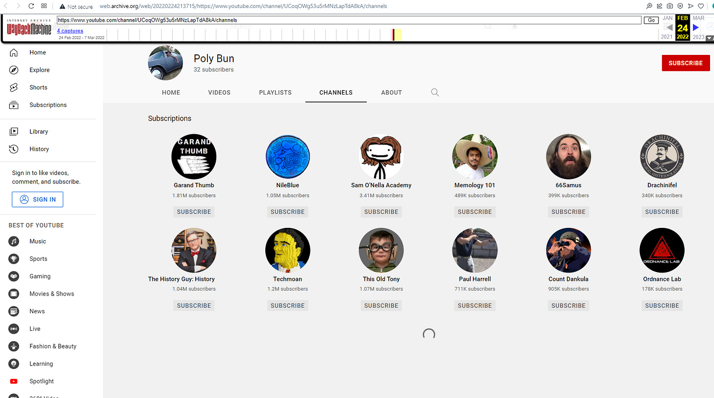The height and width of the screenshot is (398, 714).
Task: Click the Wayback Machine logo
Action: click(29, 28)
